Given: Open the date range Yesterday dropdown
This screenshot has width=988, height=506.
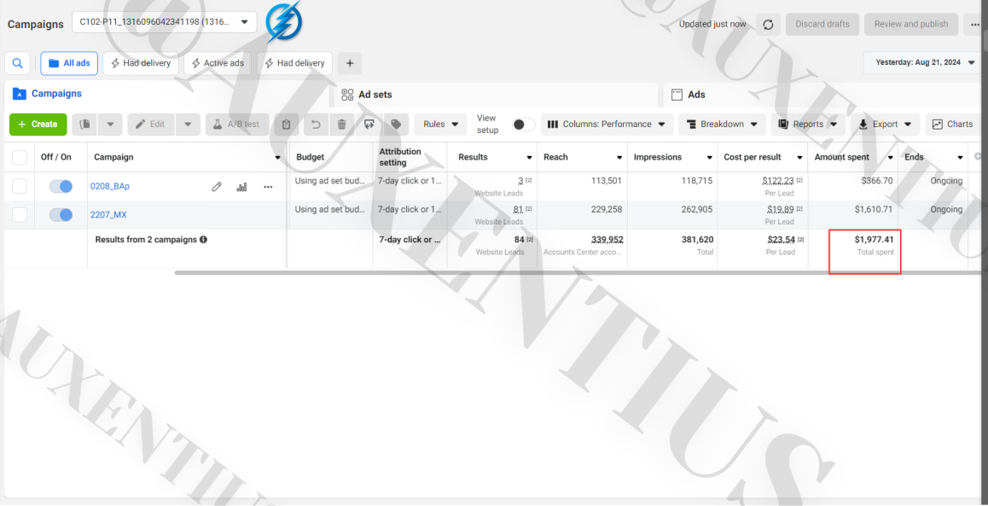Looking at the screenshot, I should pyautogui.click(x=922, y=62).
